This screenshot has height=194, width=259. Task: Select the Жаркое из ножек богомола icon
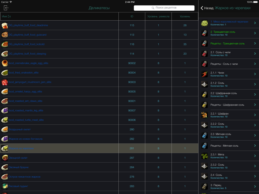(5, 139)
